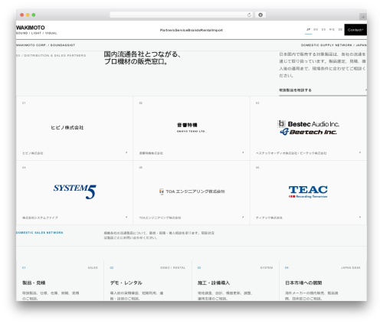Switch language to DE
This screenshot has height=324, width=383.
point(340,30)
